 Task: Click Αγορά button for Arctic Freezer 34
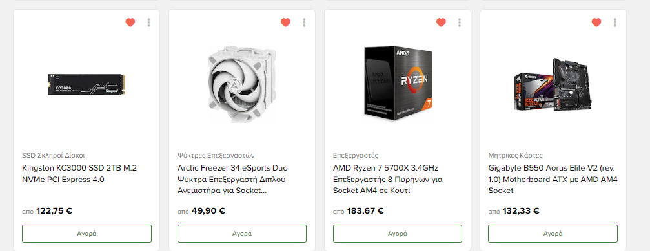[242, 234]
